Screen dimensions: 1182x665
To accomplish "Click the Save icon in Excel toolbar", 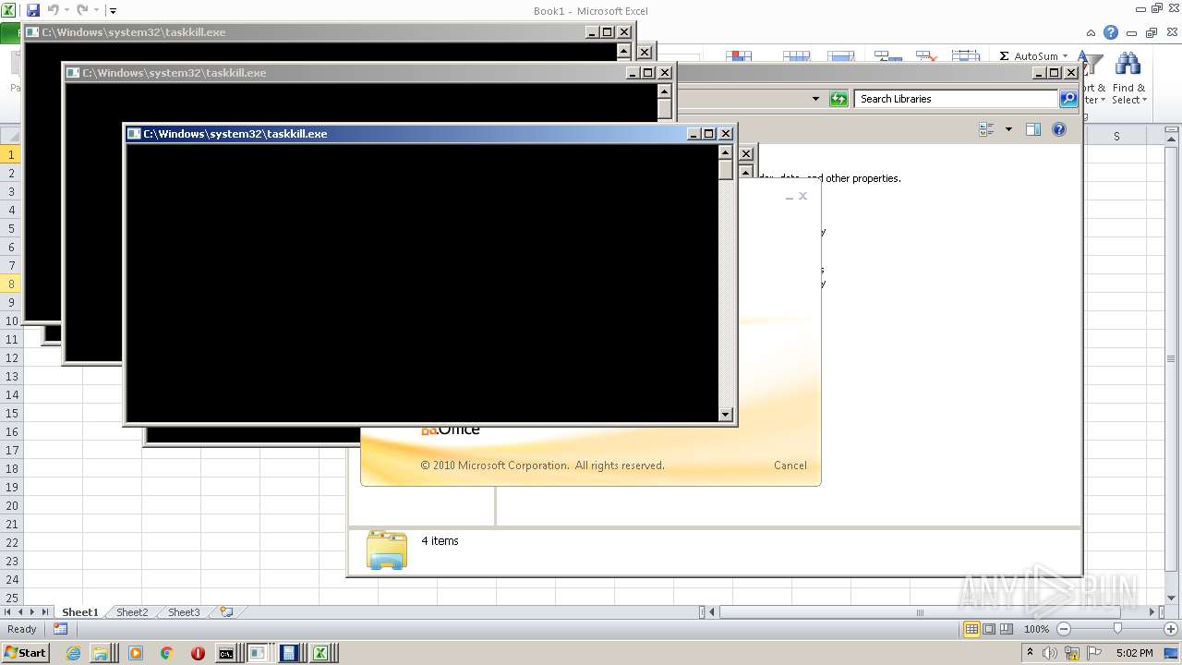I will click(33, 10).
